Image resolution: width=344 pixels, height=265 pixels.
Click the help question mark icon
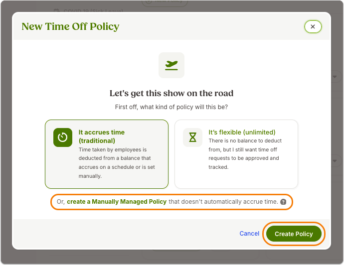click(283, 202)
